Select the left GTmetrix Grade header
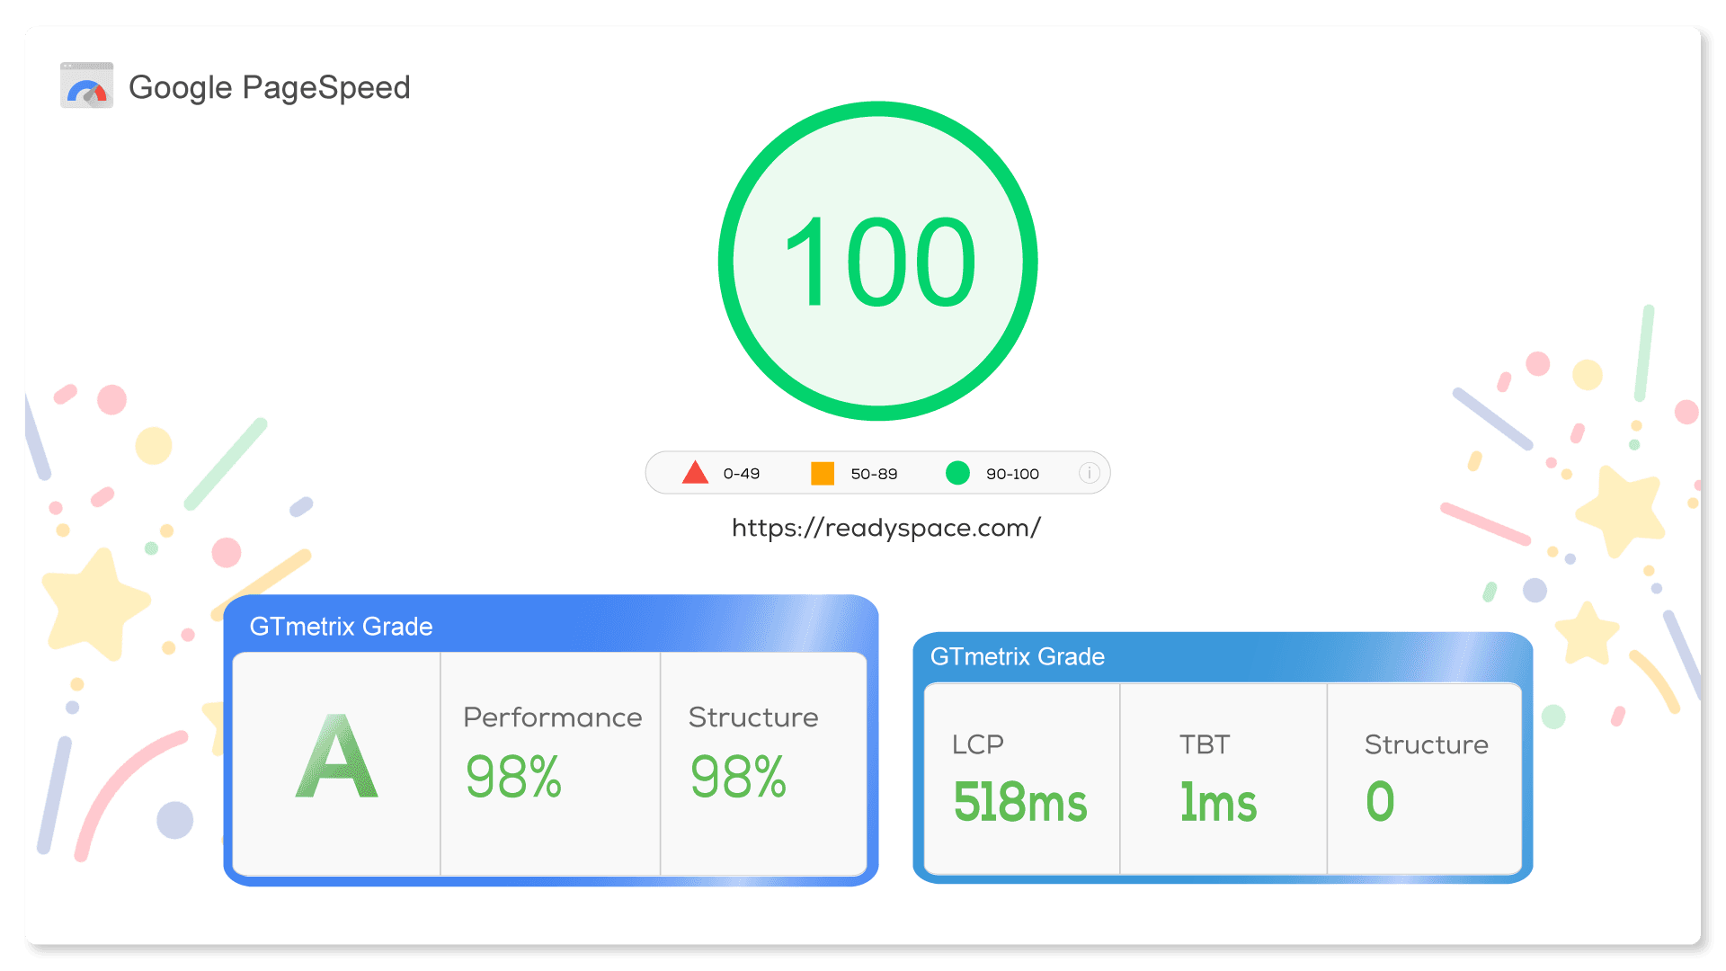 click(x=341, y=627)
